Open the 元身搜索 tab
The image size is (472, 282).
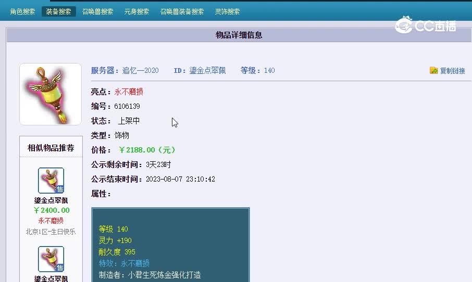tap(136, 12)
